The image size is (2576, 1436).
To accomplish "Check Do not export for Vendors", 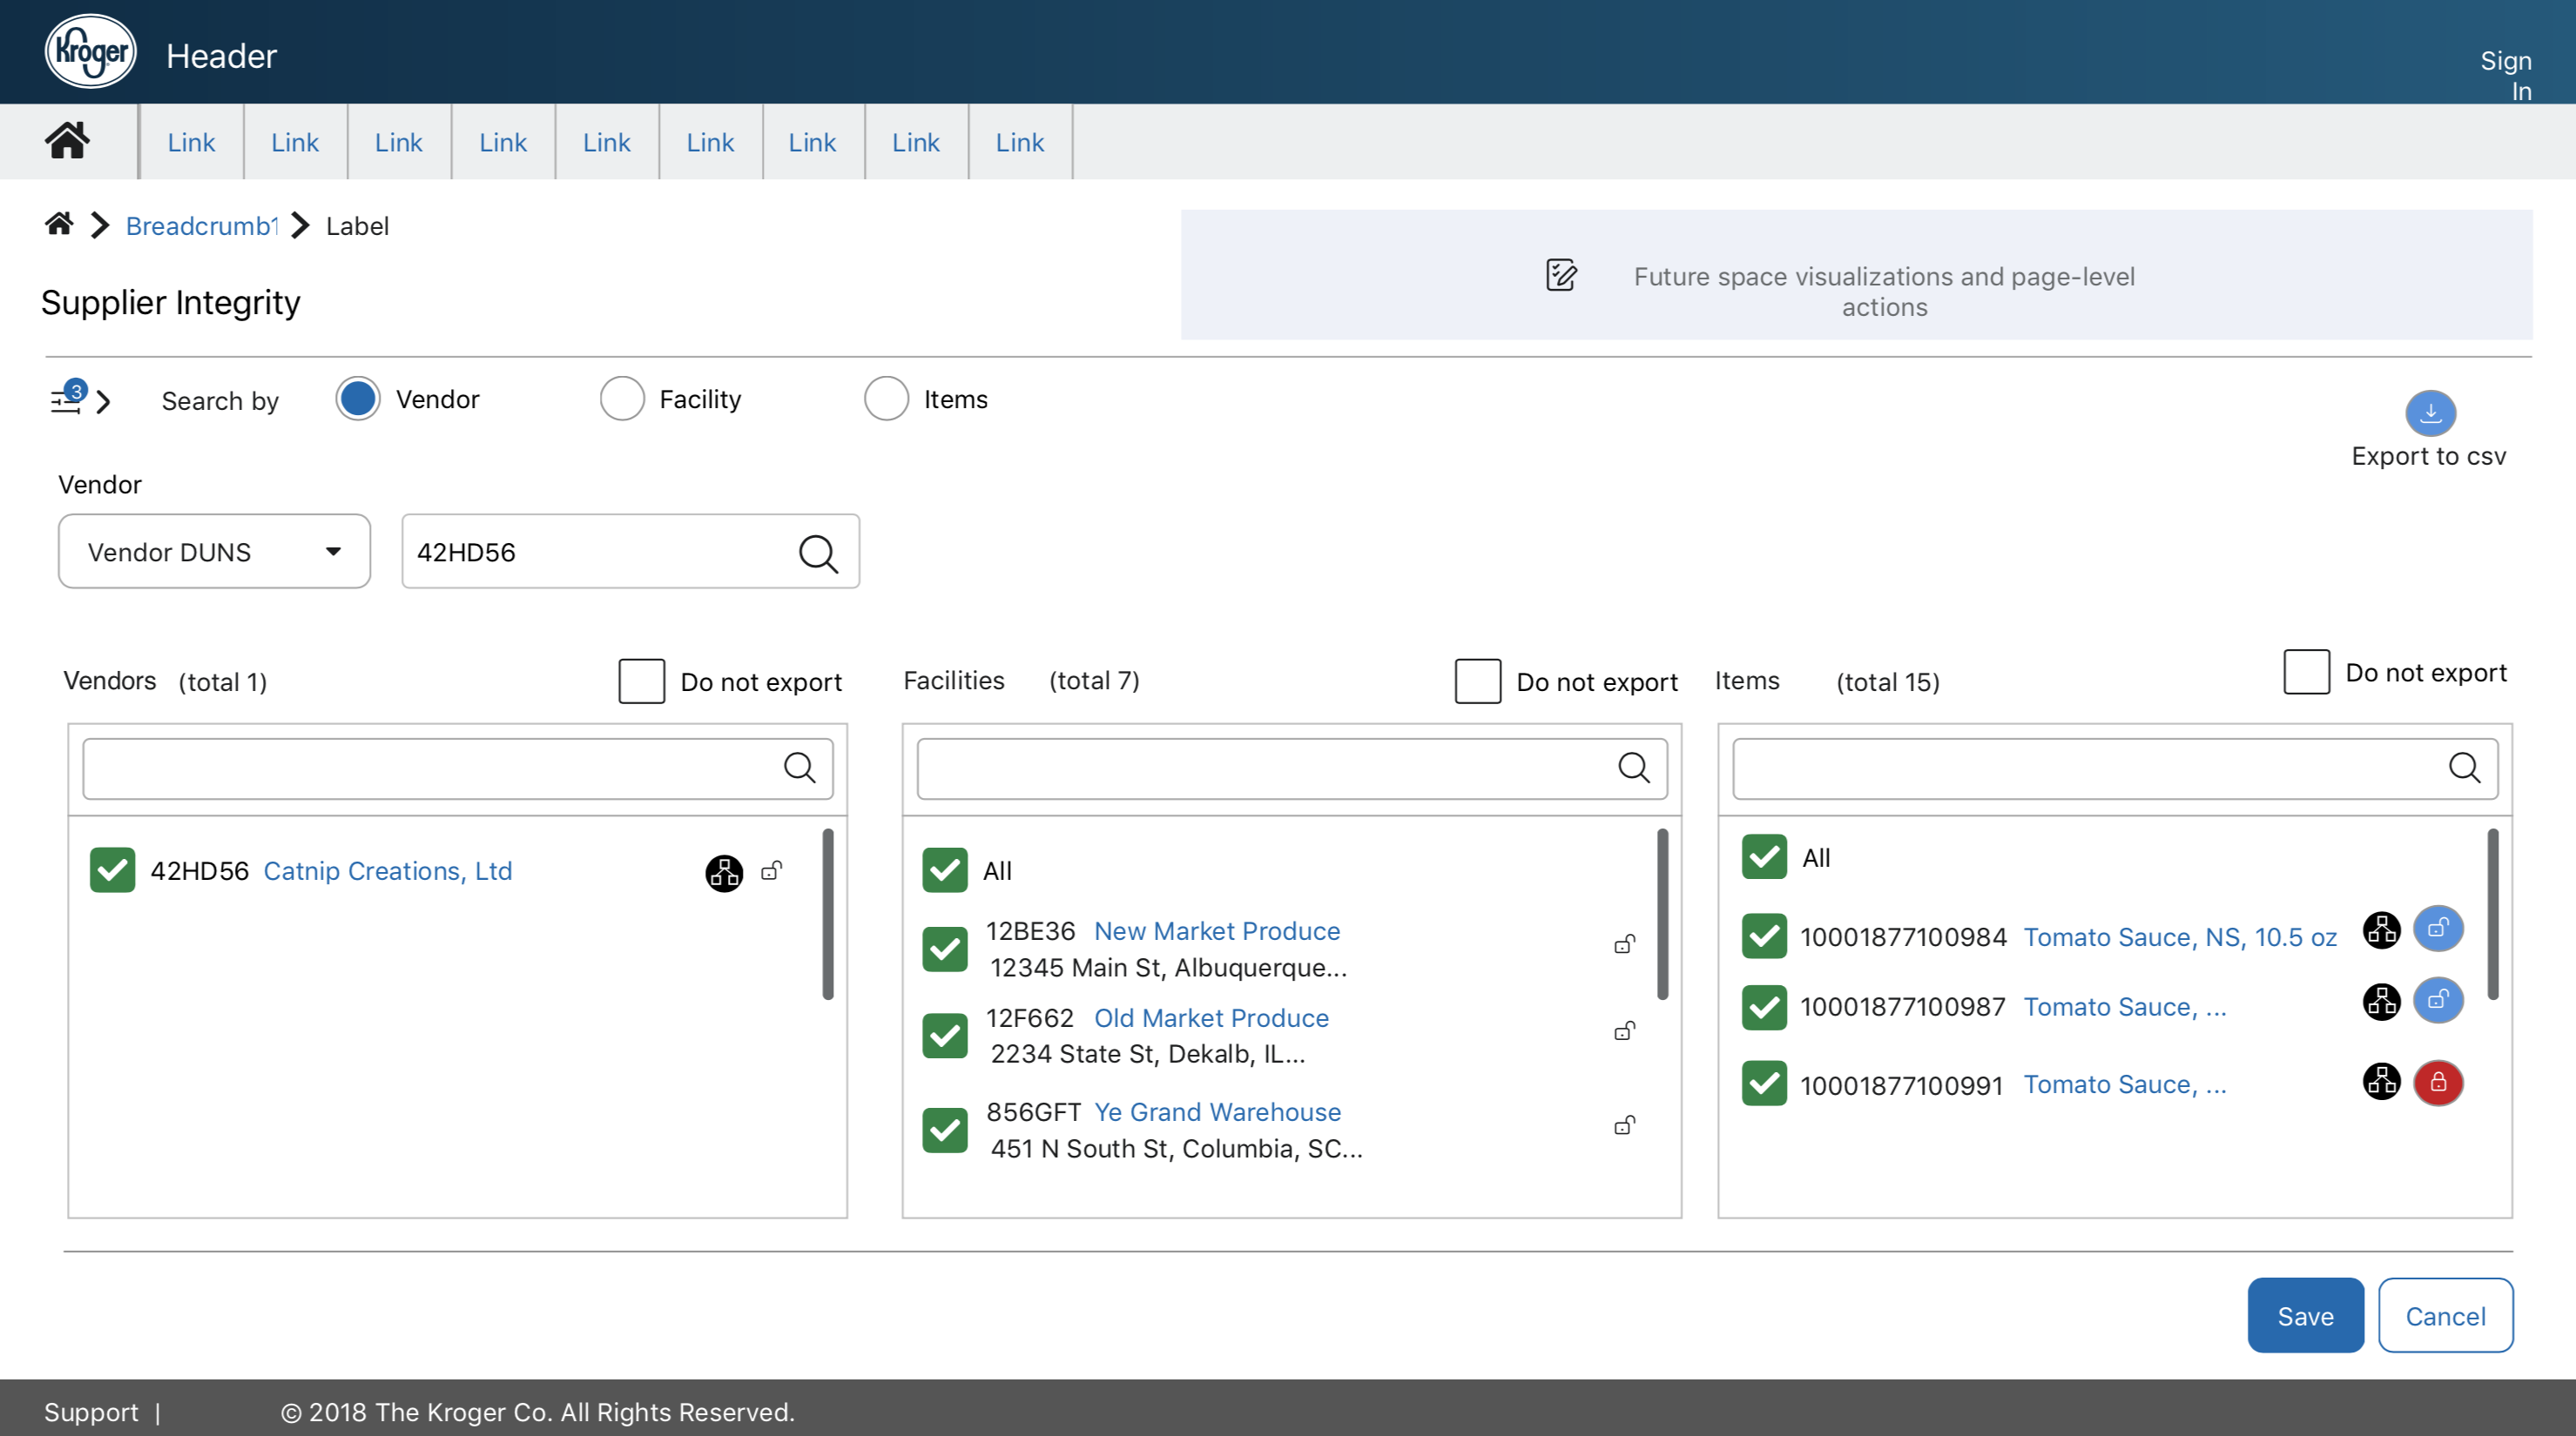I will (641, 681).
